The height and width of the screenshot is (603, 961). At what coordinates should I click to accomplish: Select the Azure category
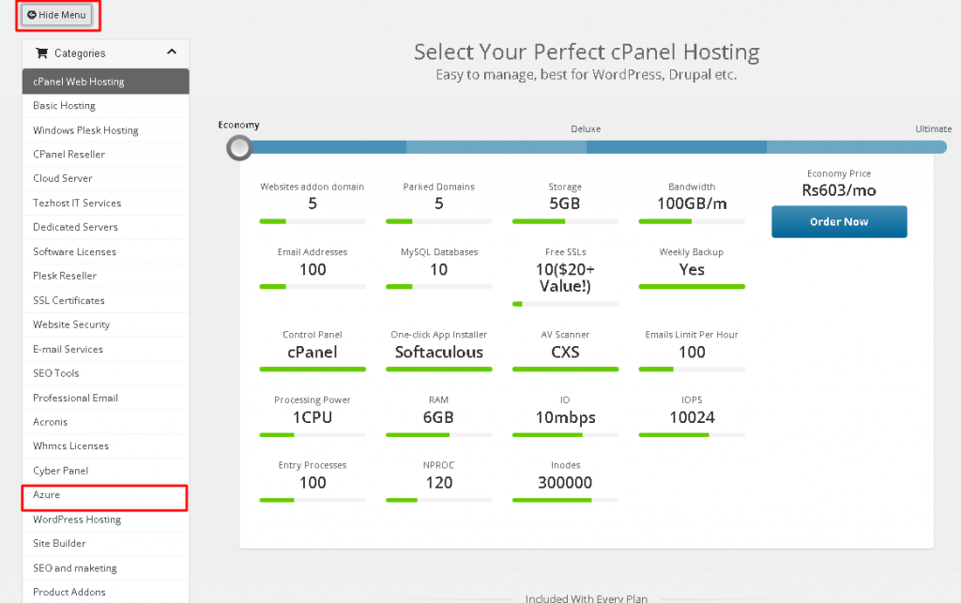coord(47,495)
